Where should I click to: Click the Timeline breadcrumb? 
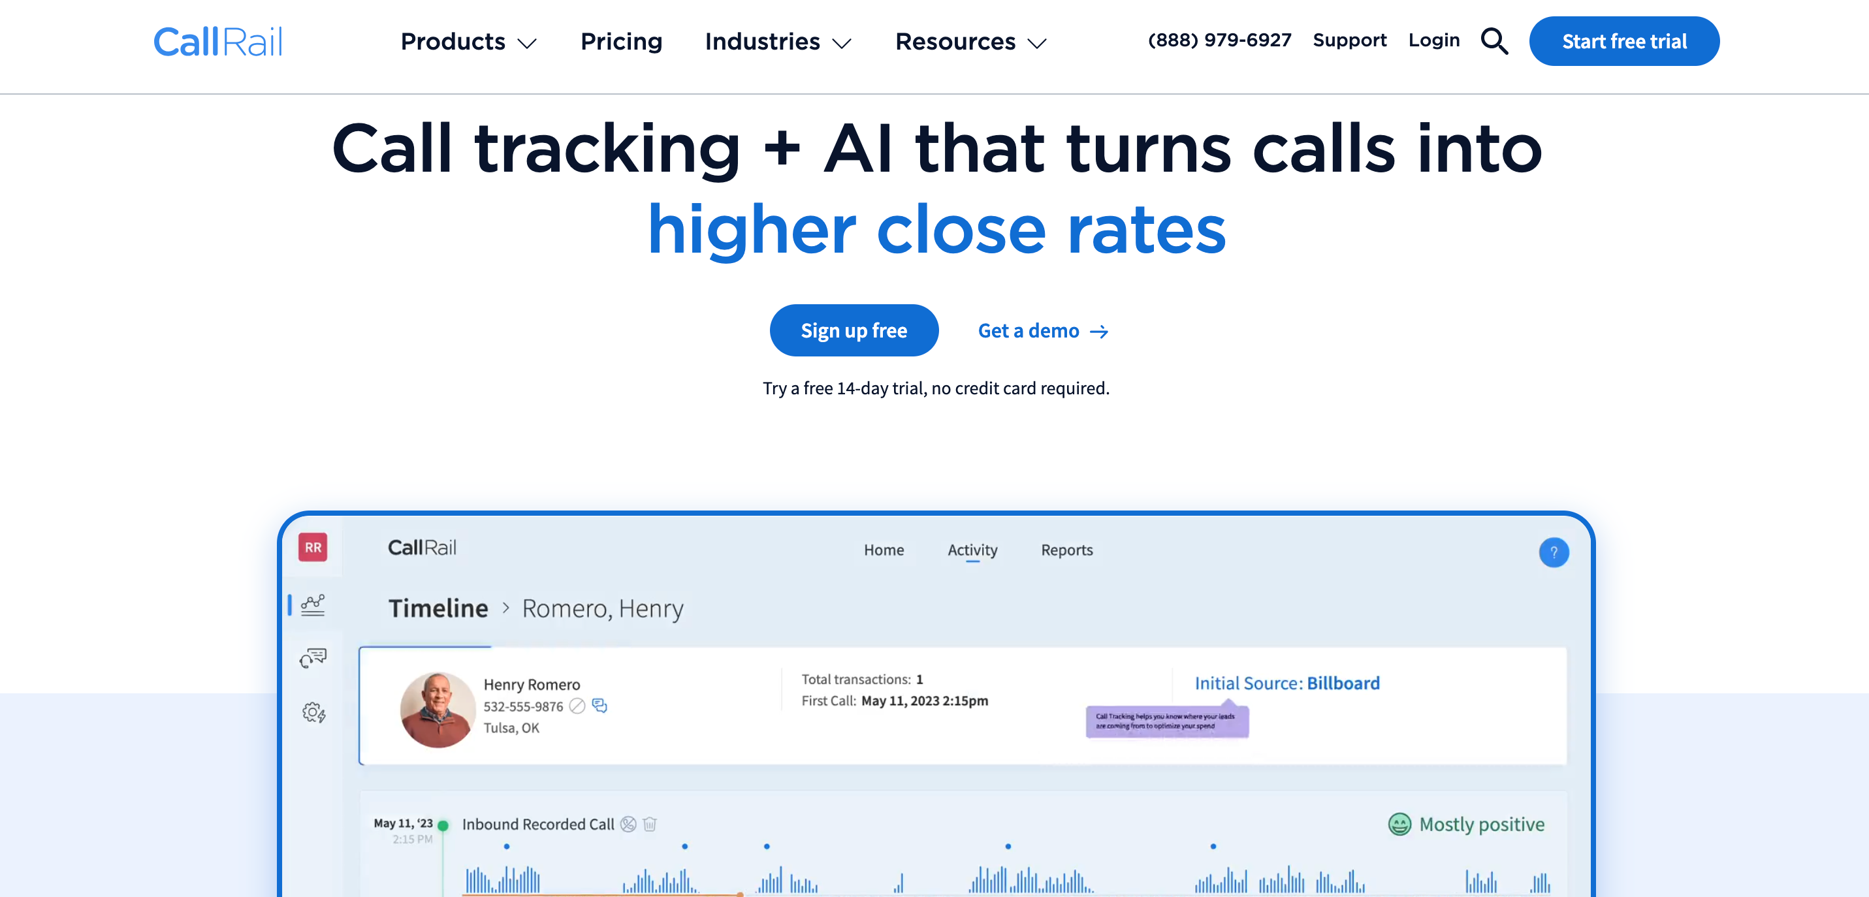[x=438, y=608]
